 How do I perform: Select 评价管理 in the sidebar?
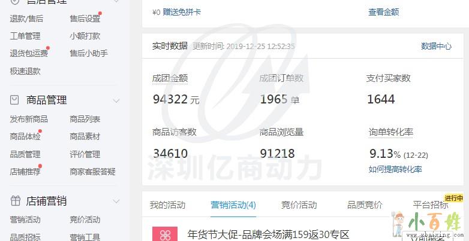coord(85,154)
